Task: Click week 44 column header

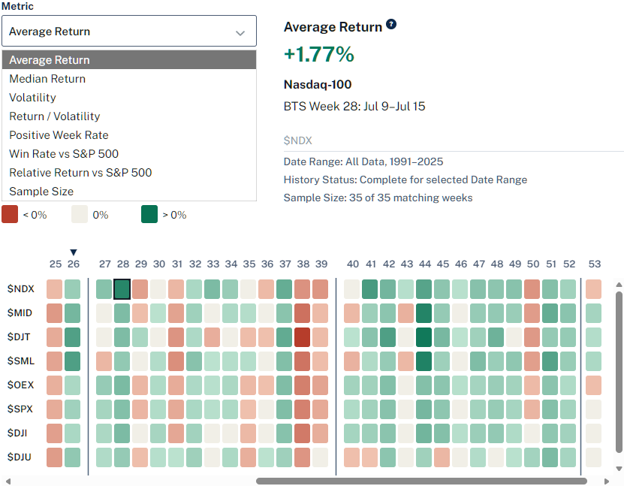Action: (x=424, y=264)
